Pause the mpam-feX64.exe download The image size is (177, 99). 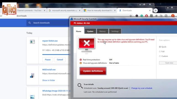click(48, 60)
